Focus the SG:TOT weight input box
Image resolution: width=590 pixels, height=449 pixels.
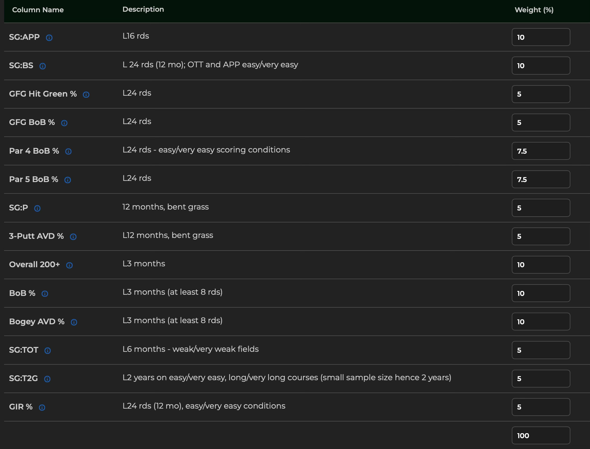[540, 350]
